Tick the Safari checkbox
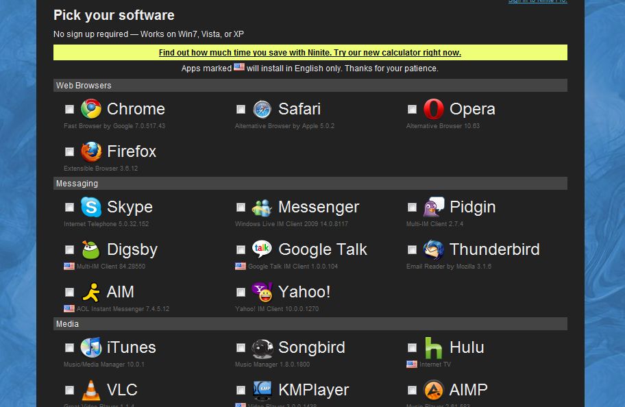This screenshot has height=407, width=625. 241,109
